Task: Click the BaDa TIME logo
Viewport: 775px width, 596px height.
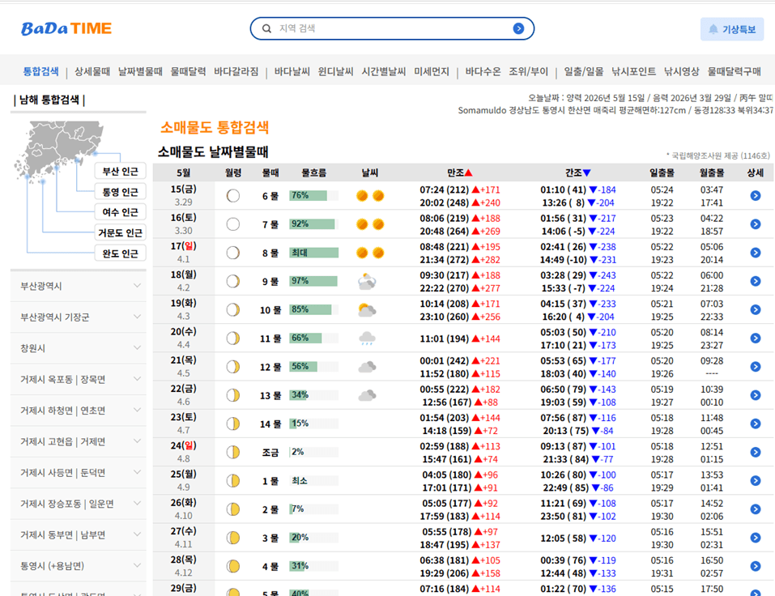Action: tap(66, 28)
